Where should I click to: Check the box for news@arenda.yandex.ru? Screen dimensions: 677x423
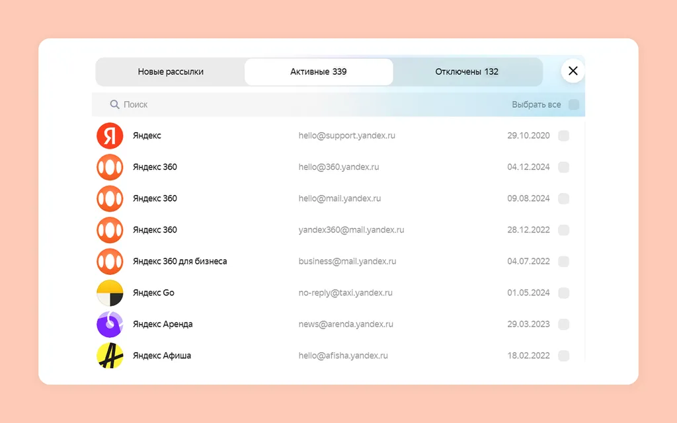point(563,324)
